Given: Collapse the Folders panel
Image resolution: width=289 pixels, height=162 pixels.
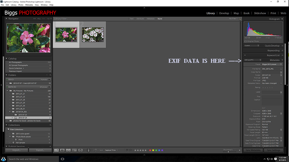Looking at the screenshot, I should (6, 75).
